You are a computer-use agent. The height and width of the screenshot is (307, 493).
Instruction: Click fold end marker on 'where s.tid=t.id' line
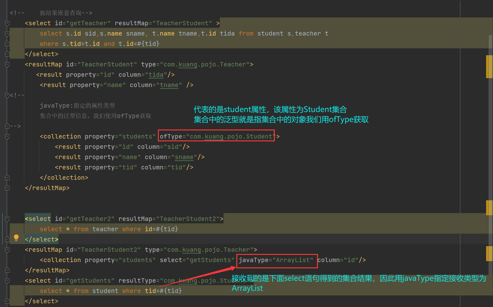[x=7, y=44]
